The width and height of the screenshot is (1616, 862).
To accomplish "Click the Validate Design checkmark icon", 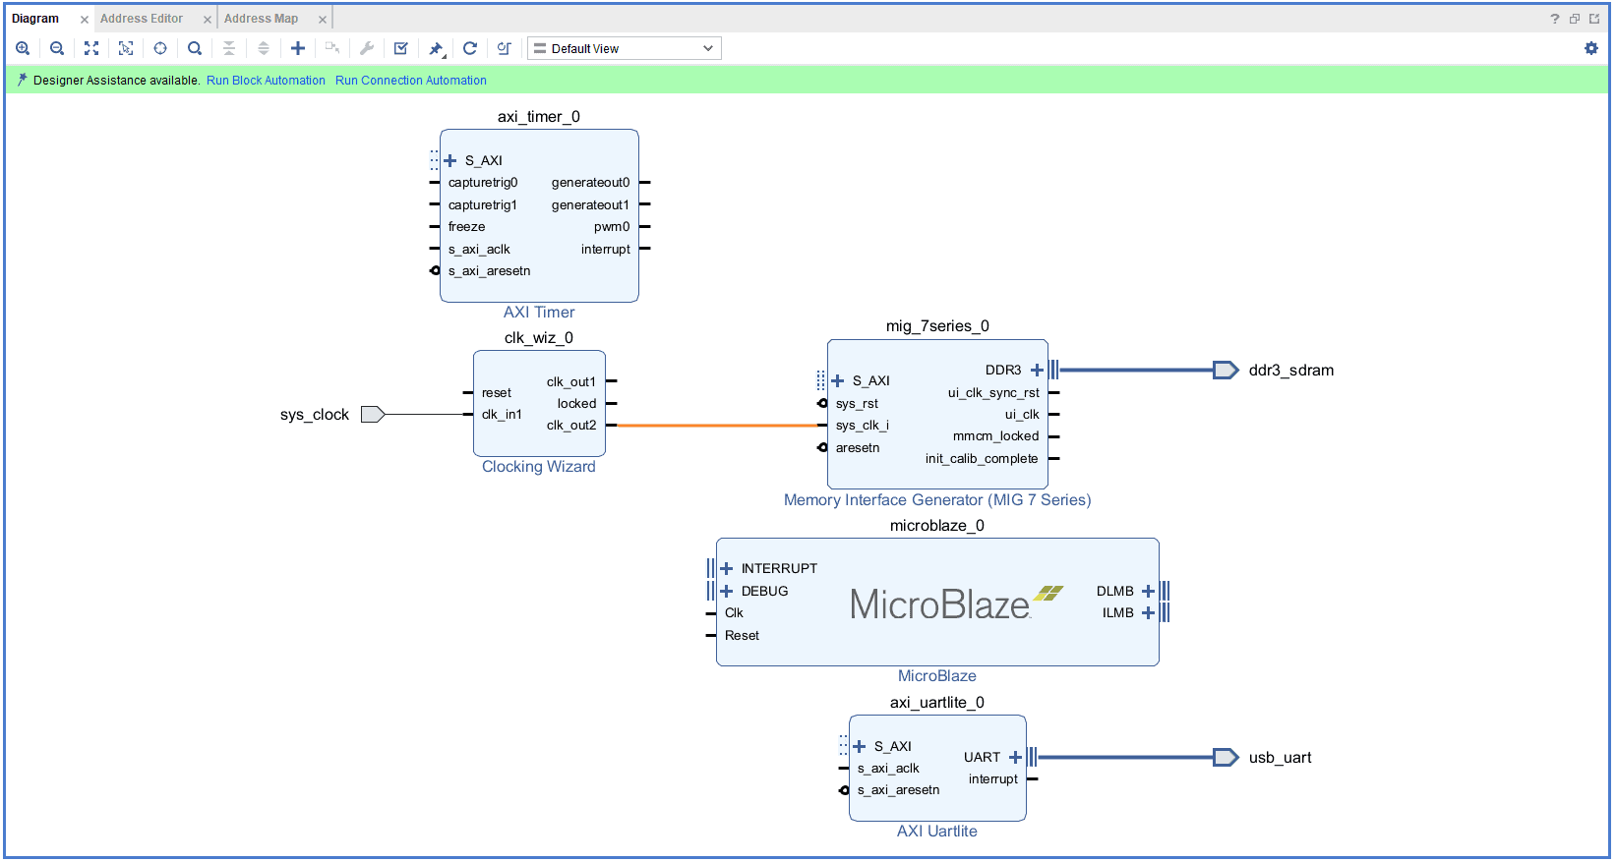I will click(x=401, y=48).
